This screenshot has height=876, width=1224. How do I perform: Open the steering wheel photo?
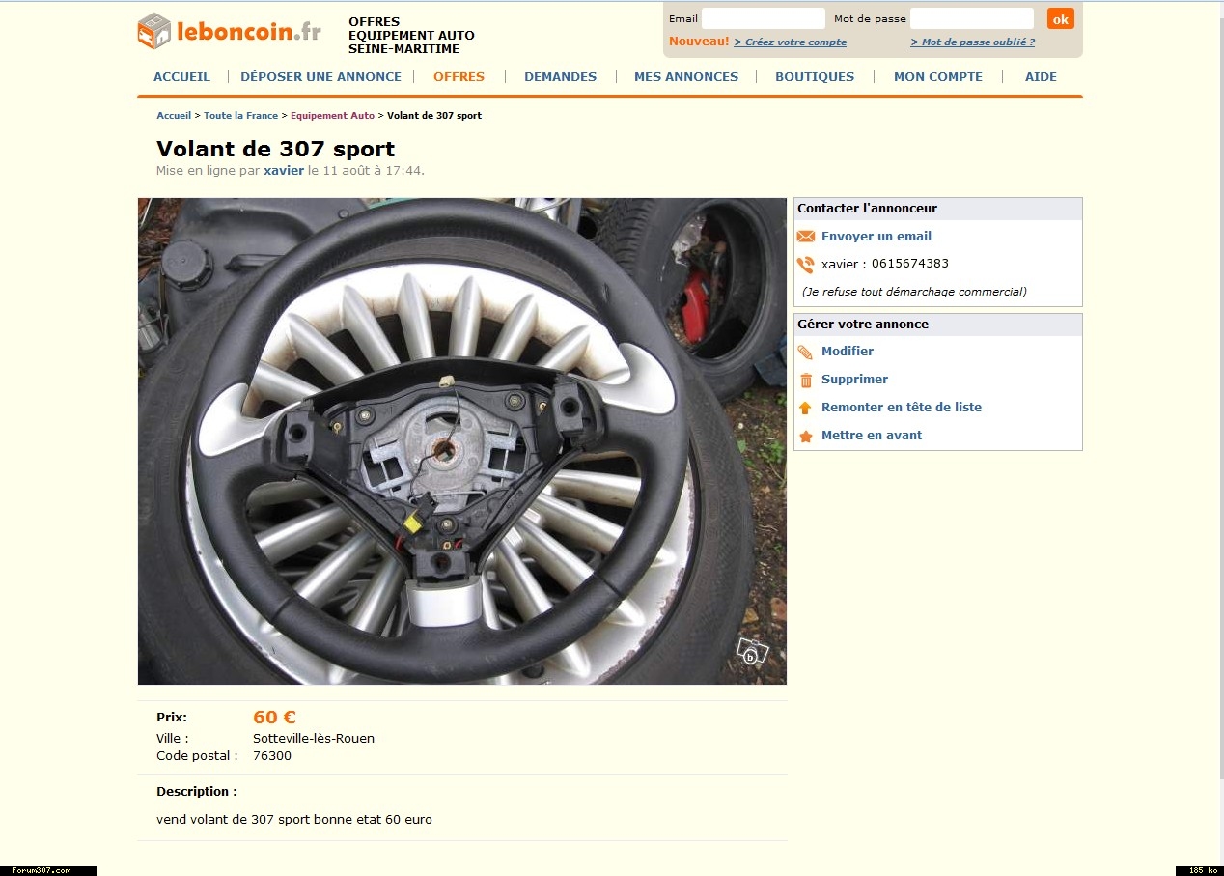(462, 441)
